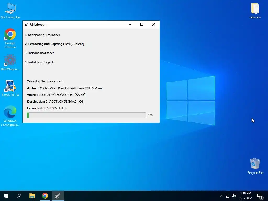
Task: Select 'Extracting and Copying Files (Current)' text
Action: [x=54, y=44]
